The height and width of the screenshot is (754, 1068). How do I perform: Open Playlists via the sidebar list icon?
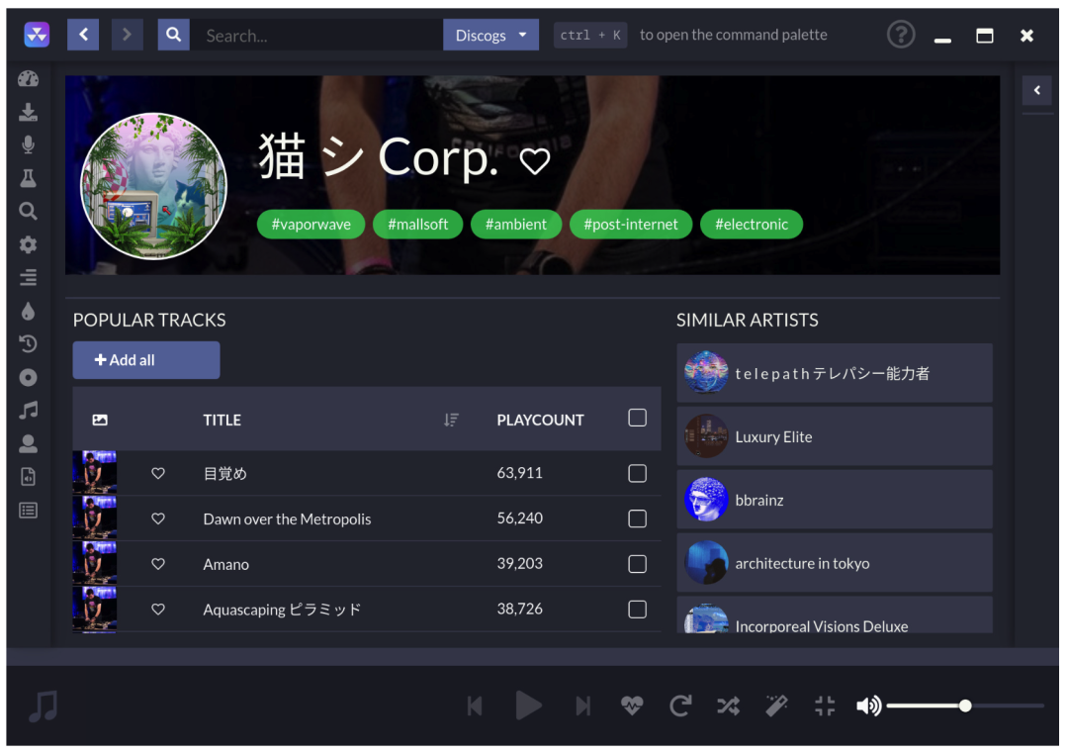28,510
